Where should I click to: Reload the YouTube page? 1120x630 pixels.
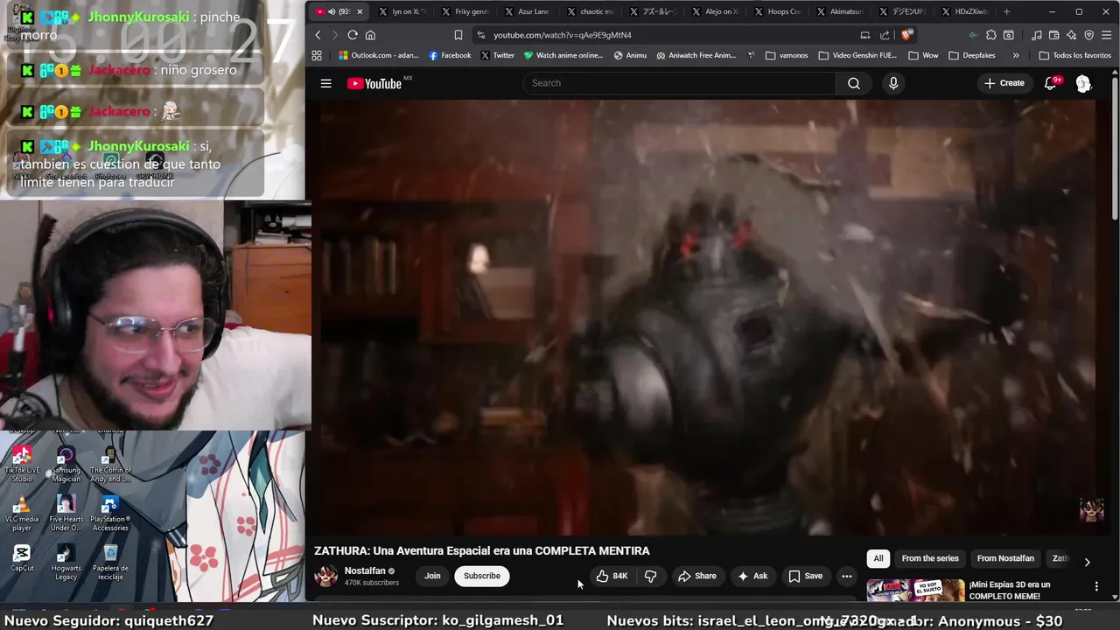coord(353,35)
